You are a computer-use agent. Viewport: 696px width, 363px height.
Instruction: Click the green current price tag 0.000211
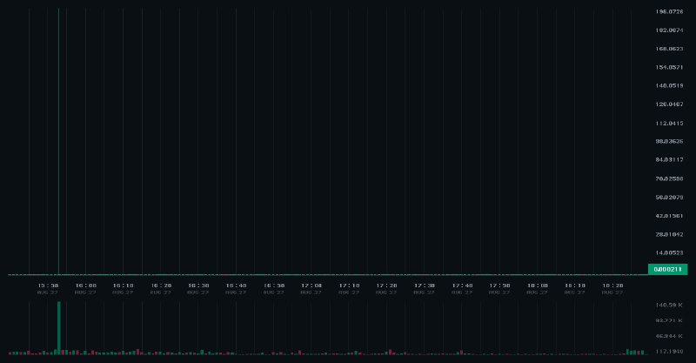tap(667, 269)
